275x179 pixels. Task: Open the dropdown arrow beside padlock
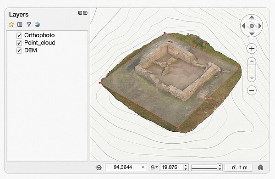tap(157, 167)
